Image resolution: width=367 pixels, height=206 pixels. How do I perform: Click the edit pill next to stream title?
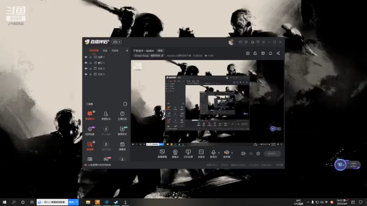pyautogui.click(x=160, y=51)
